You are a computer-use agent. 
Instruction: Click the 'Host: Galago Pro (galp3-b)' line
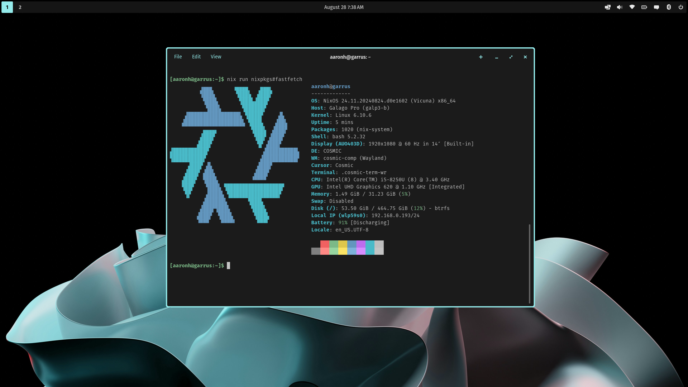350,108
